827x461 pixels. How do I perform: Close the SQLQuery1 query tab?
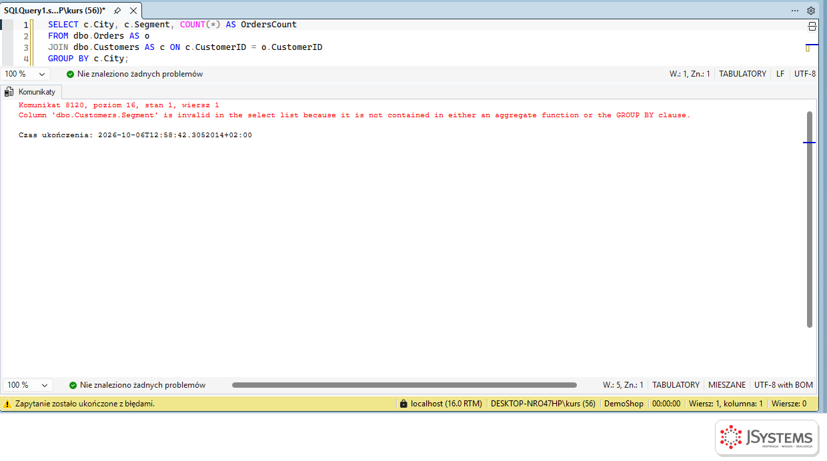point(133,11)
